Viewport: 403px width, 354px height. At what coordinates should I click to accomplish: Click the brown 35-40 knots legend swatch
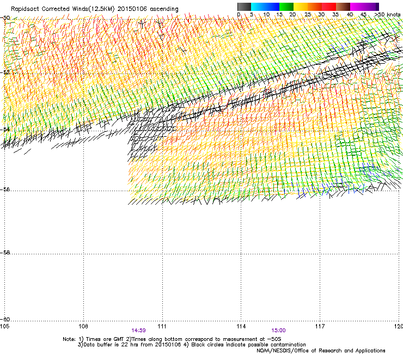343,7
